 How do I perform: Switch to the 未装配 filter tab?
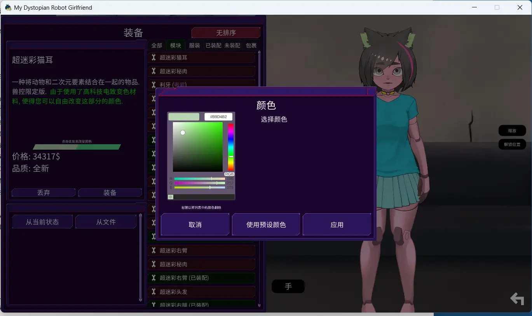pyautogui.click(x=232, y=45)
